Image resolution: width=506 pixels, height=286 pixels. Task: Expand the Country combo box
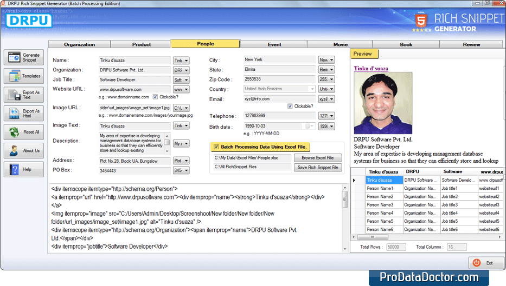pyautogui.click(x=312, y=89)
